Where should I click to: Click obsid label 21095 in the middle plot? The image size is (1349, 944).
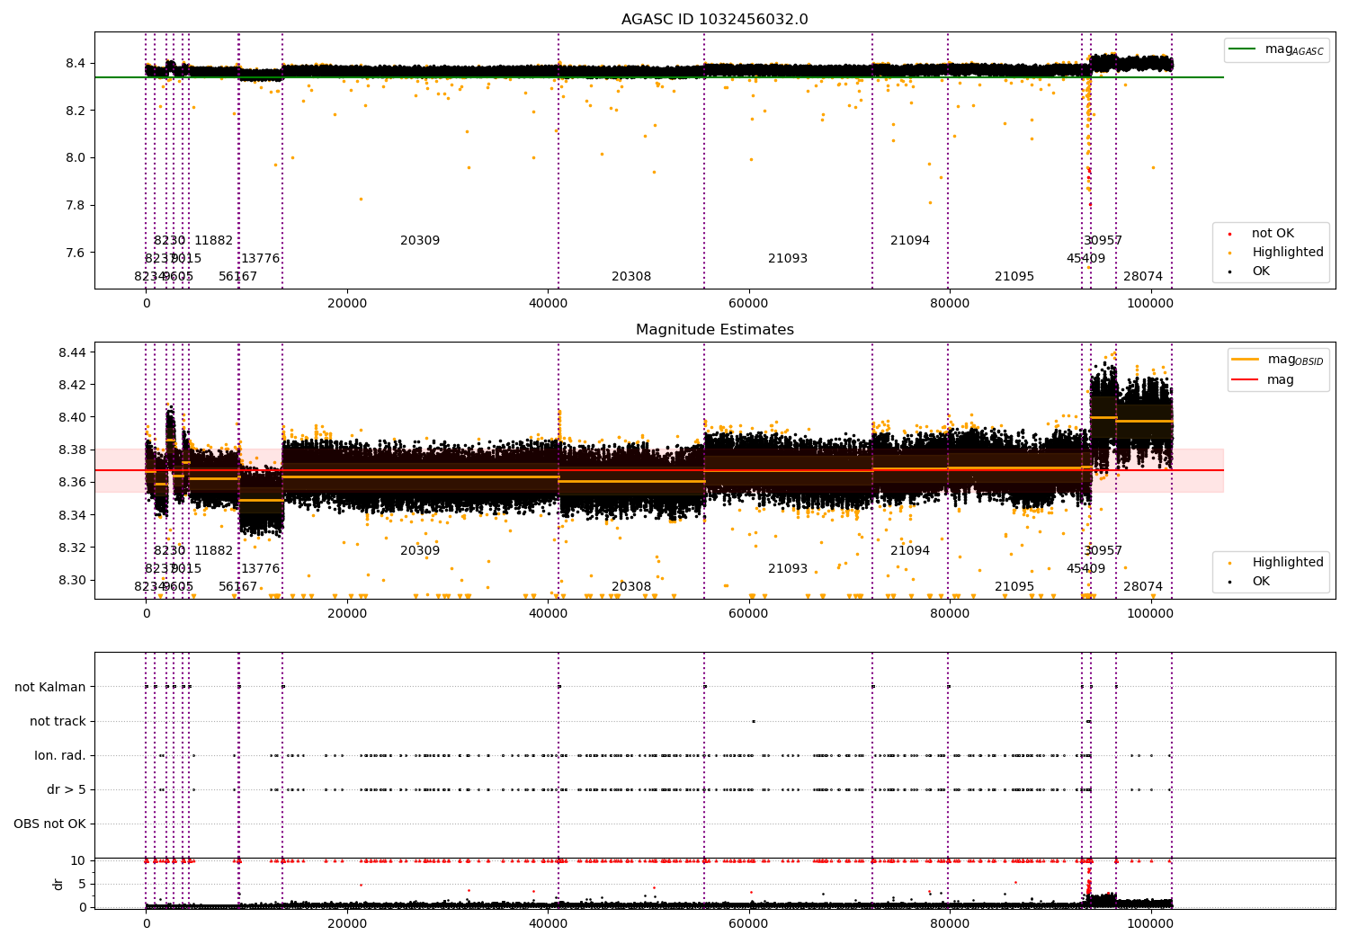(1014, 587)
